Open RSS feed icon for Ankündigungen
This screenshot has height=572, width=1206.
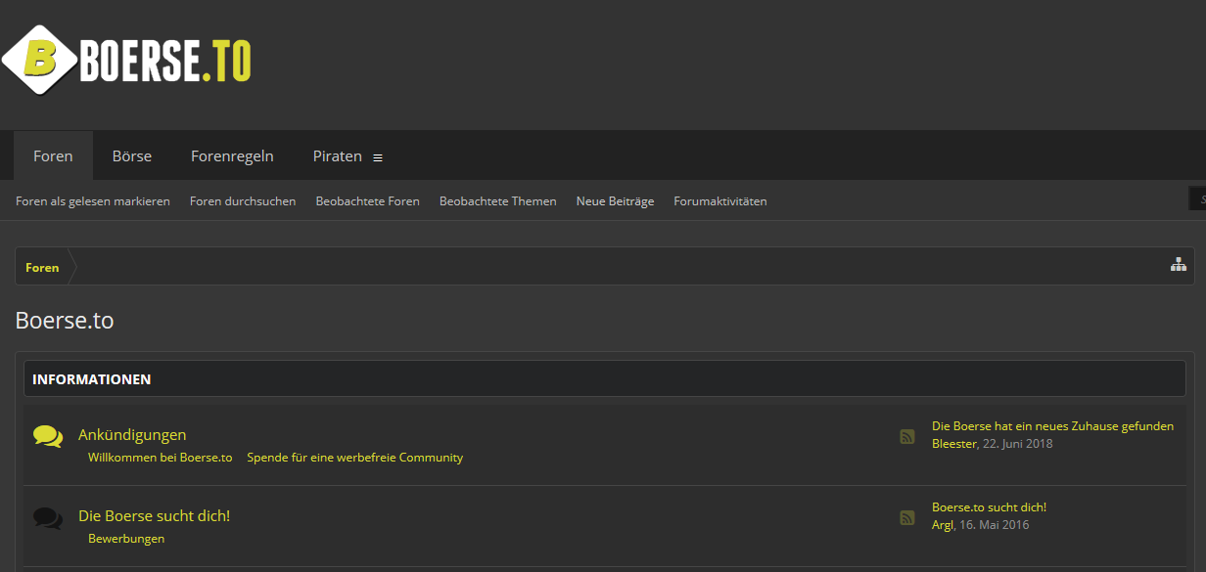click(907, 436)
